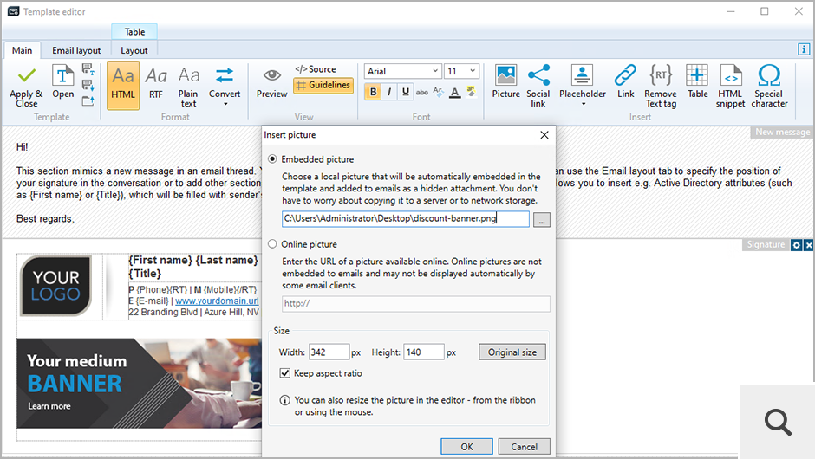Insert an HTML snippet
The image size is (815, 459).
pyautogui.click(x=730, y=87)
